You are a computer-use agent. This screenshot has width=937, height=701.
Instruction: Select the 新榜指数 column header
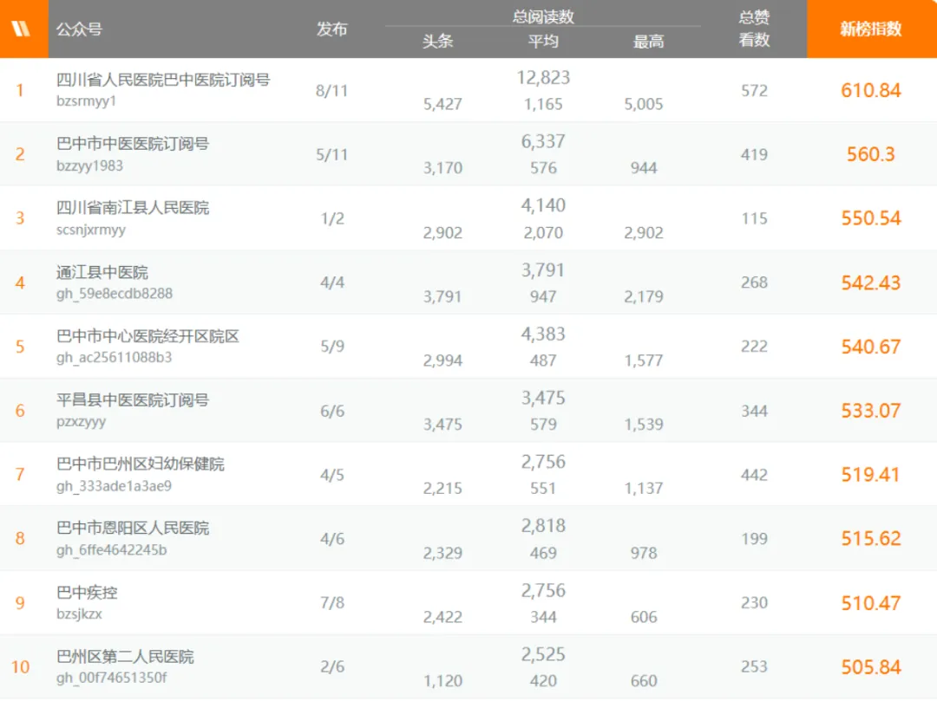click(871, 29)
